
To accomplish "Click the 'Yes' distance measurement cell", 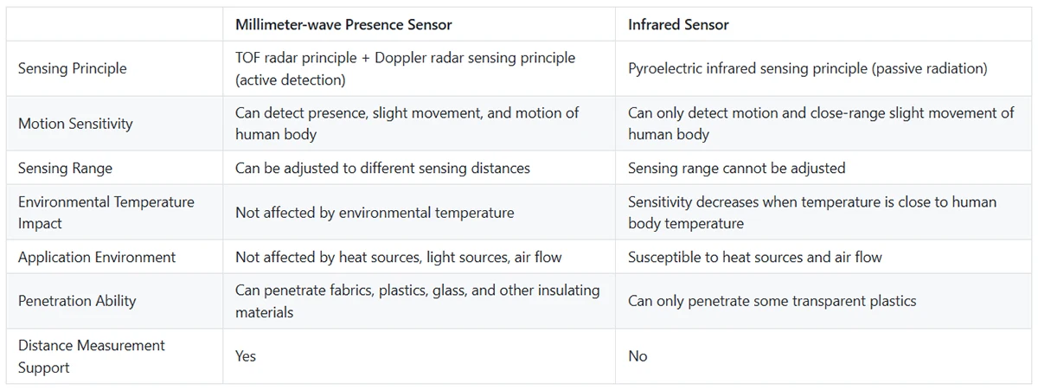I will 246,356.
